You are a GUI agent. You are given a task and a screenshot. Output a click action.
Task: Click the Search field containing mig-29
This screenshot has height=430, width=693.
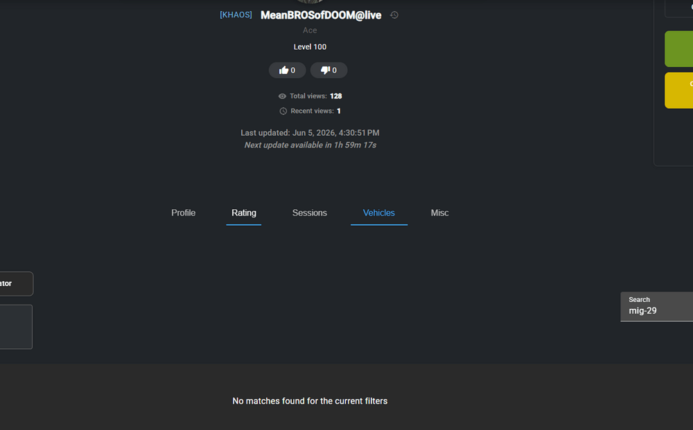pos(657,307)
